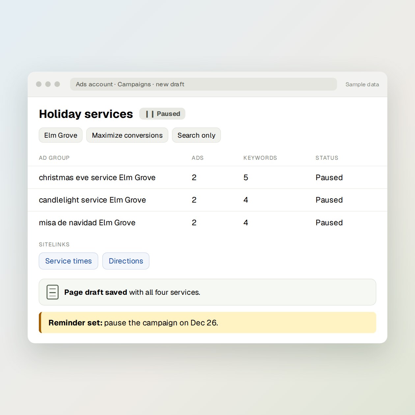The height and width of the screenshot is (415, 415).
Task: Click Paused status in candlelight service row
Action: tap(329, 200)
